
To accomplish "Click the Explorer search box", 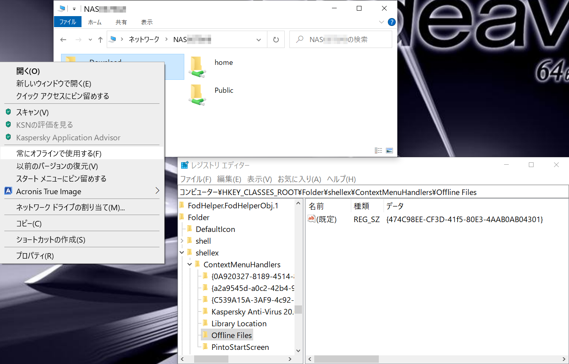I will [341, 39].
